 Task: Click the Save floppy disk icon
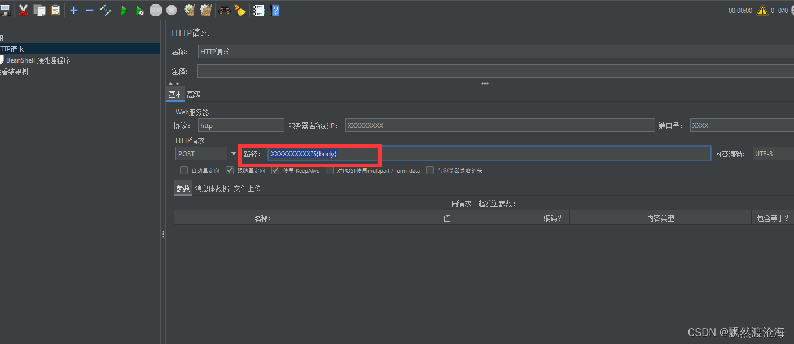pos(5,10)
